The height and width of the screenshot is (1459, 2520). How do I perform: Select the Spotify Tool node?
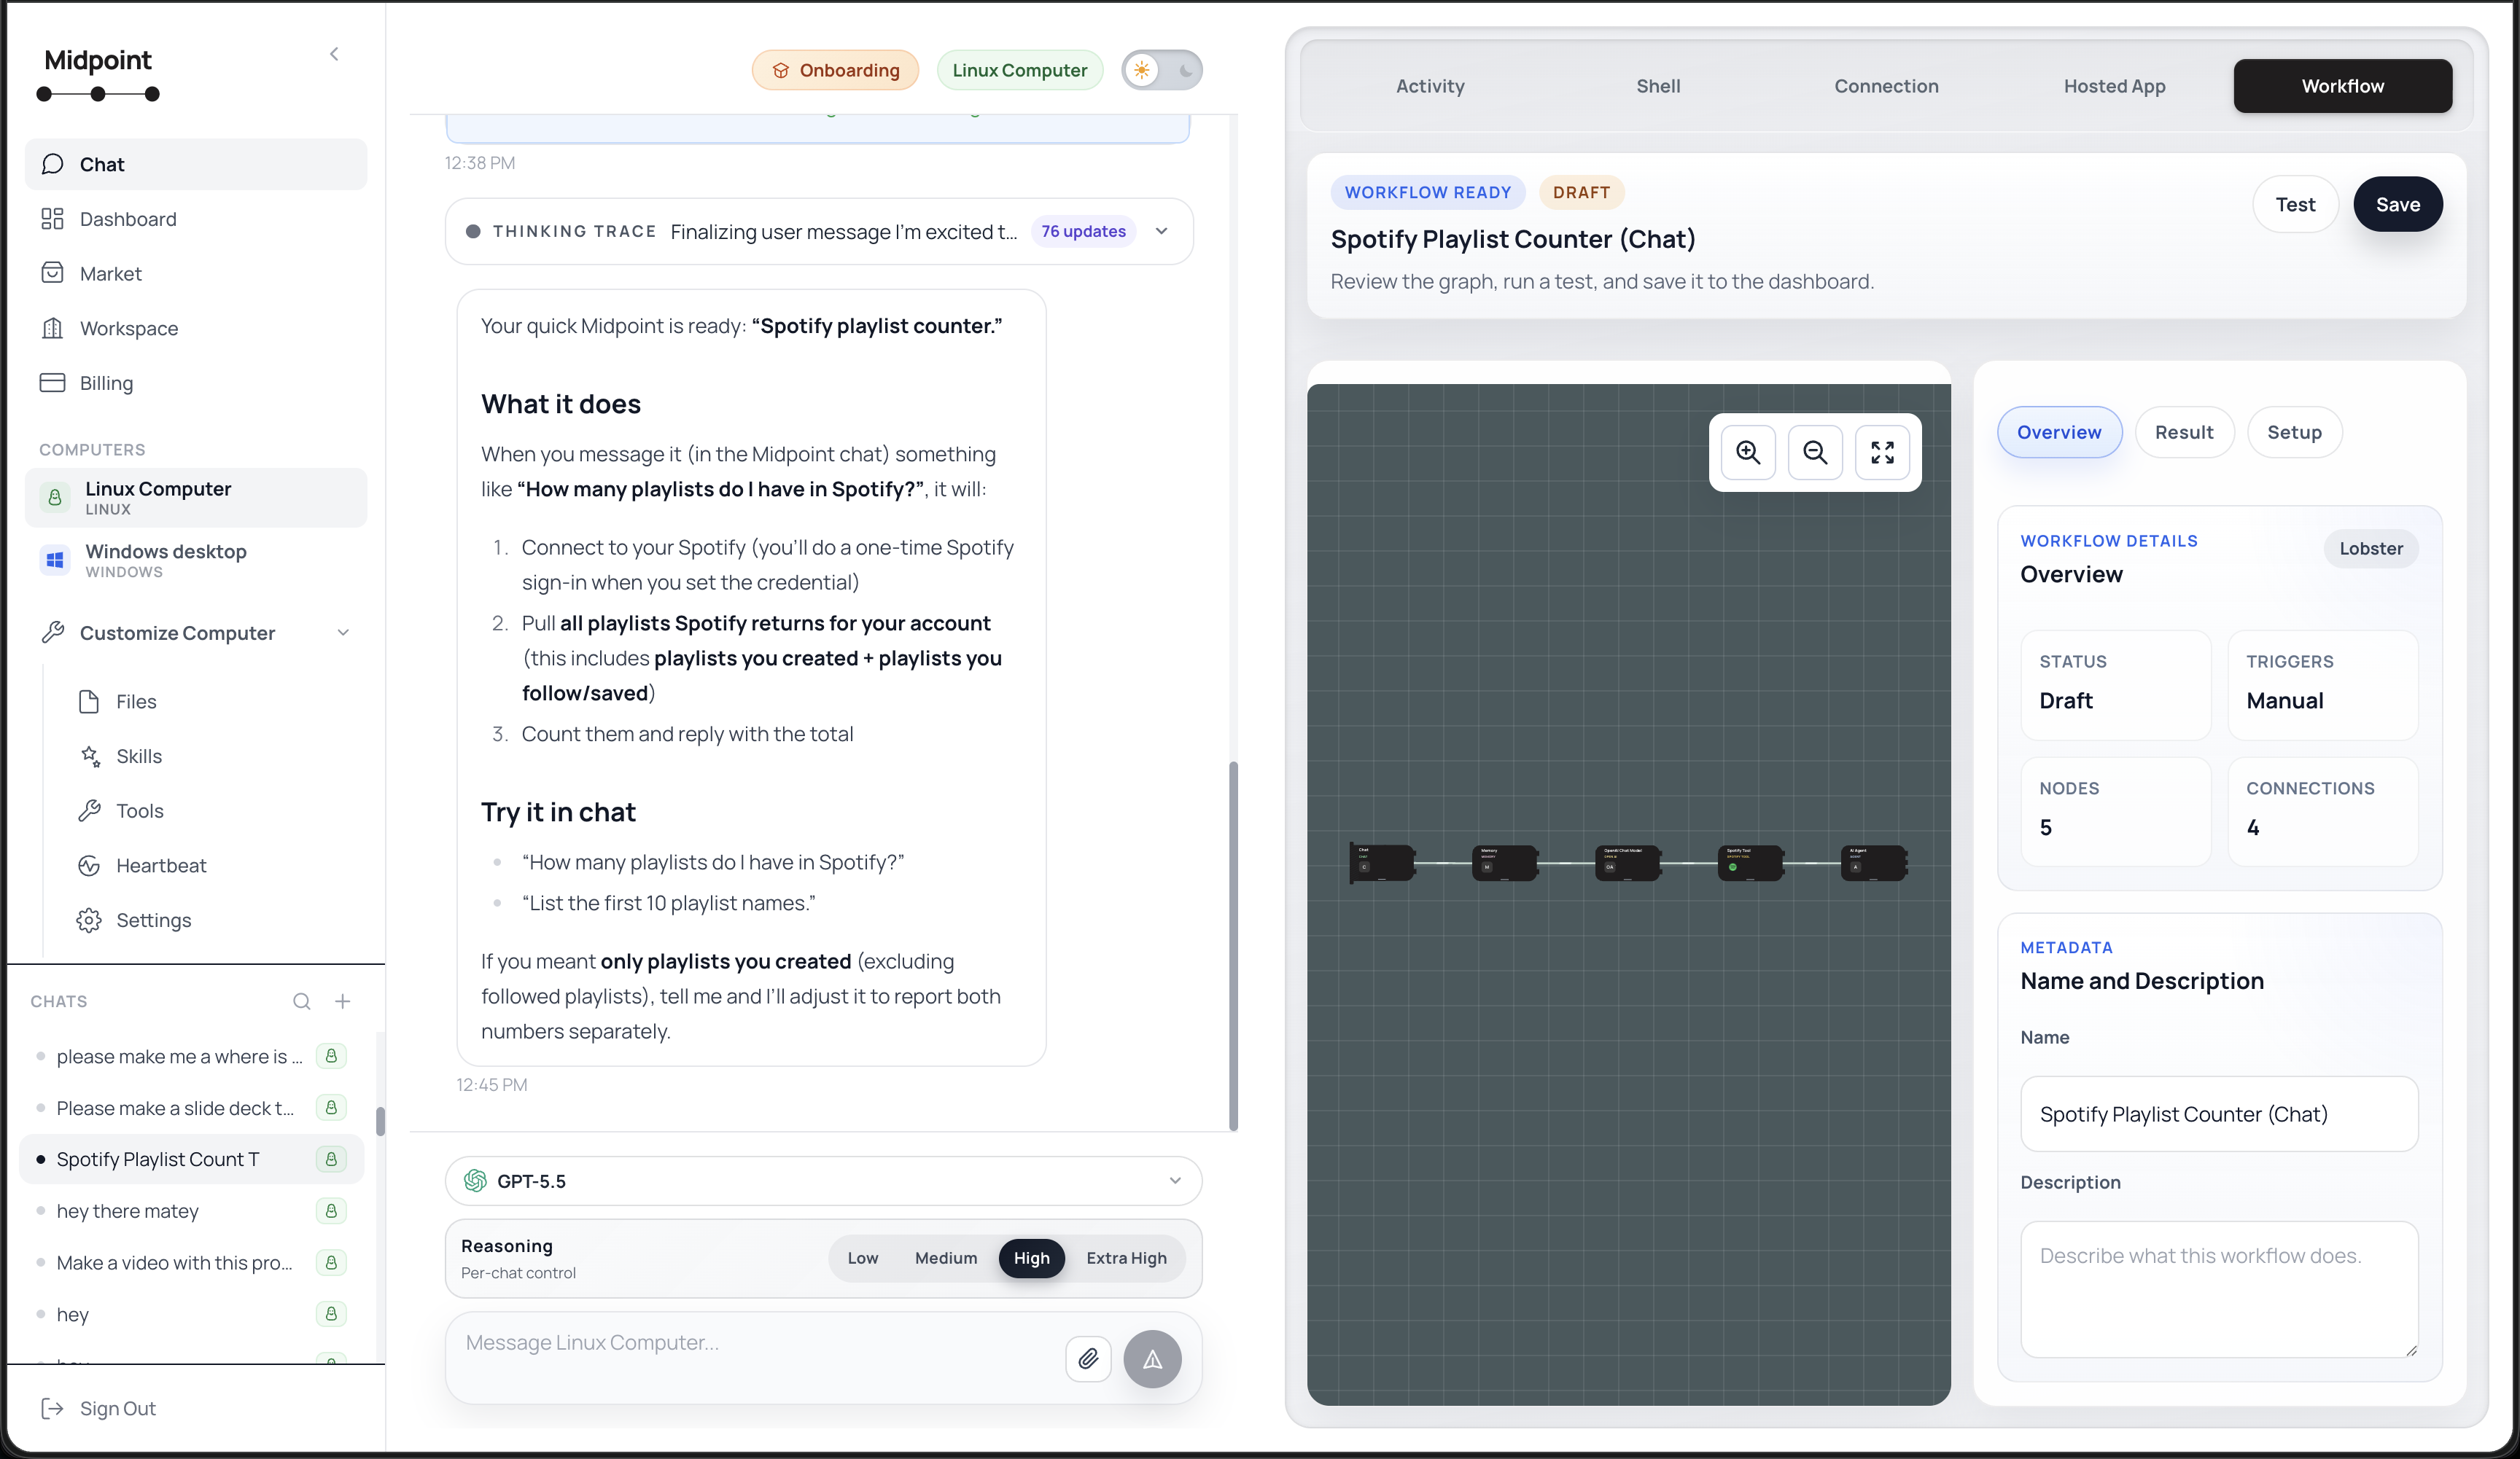point(1751,862)
